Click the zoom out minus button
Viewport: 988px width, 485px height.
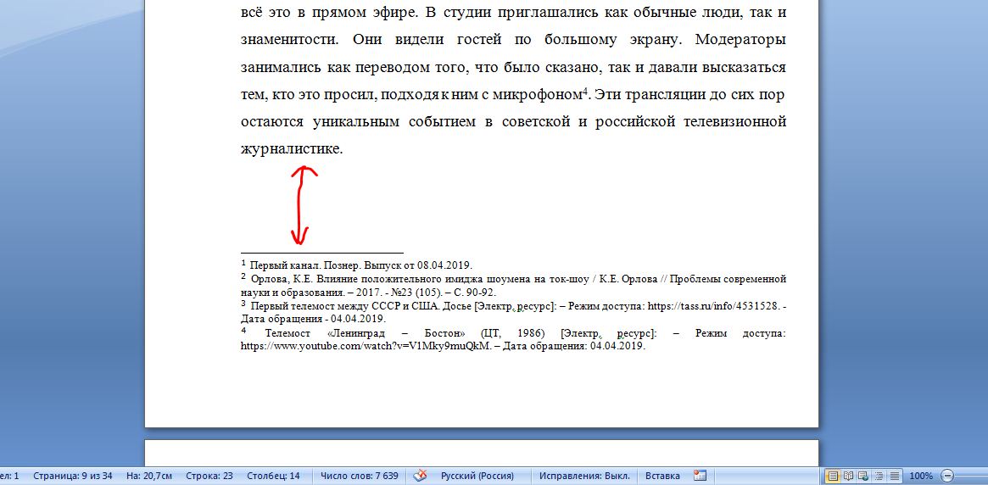click(946, 476)
